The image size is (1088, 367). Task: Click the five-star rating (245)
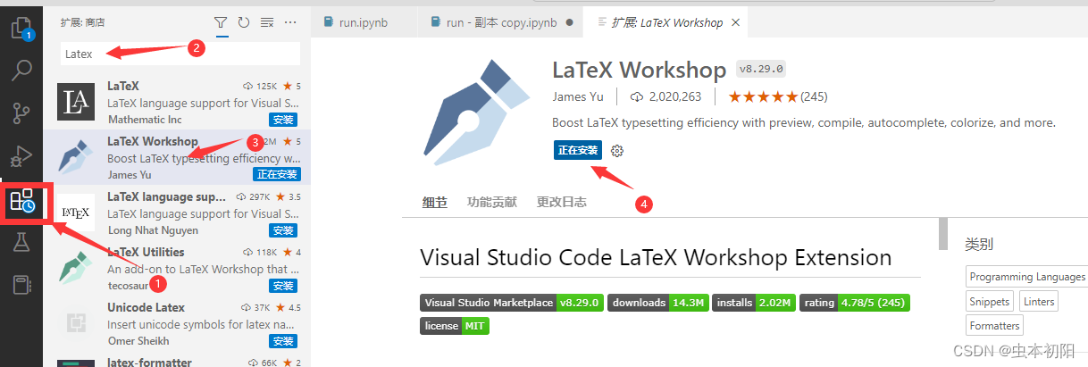coord(776,96)
